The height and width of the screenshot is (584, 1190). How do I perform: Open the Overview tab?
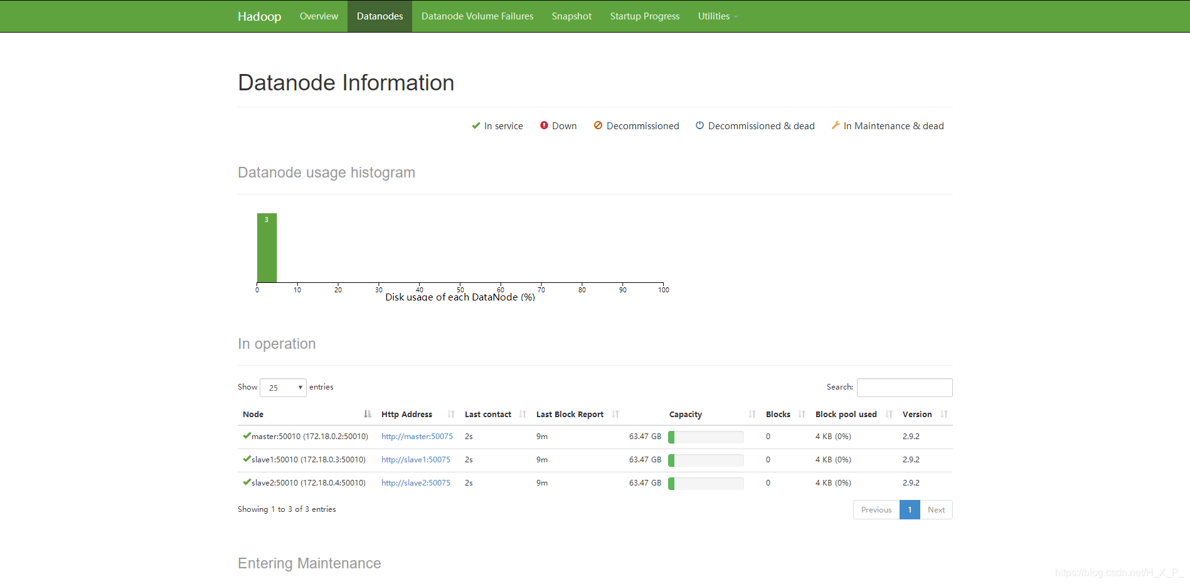(x=319, y=16)
